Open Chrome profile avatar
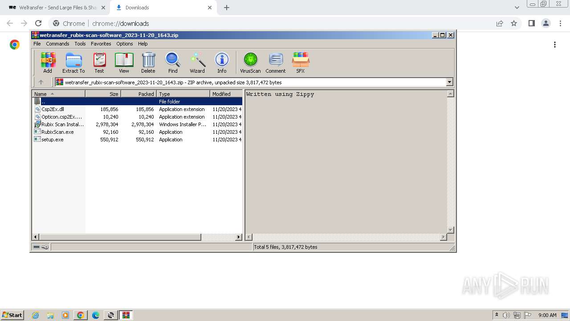The height and width of the screenshot is (321, 570). [x=546, y=23]
